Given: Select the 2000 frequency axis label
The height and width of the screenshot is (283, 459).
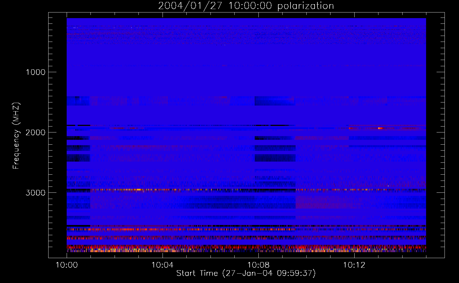Looking at the screenshot, I should [x=35, y=132].
